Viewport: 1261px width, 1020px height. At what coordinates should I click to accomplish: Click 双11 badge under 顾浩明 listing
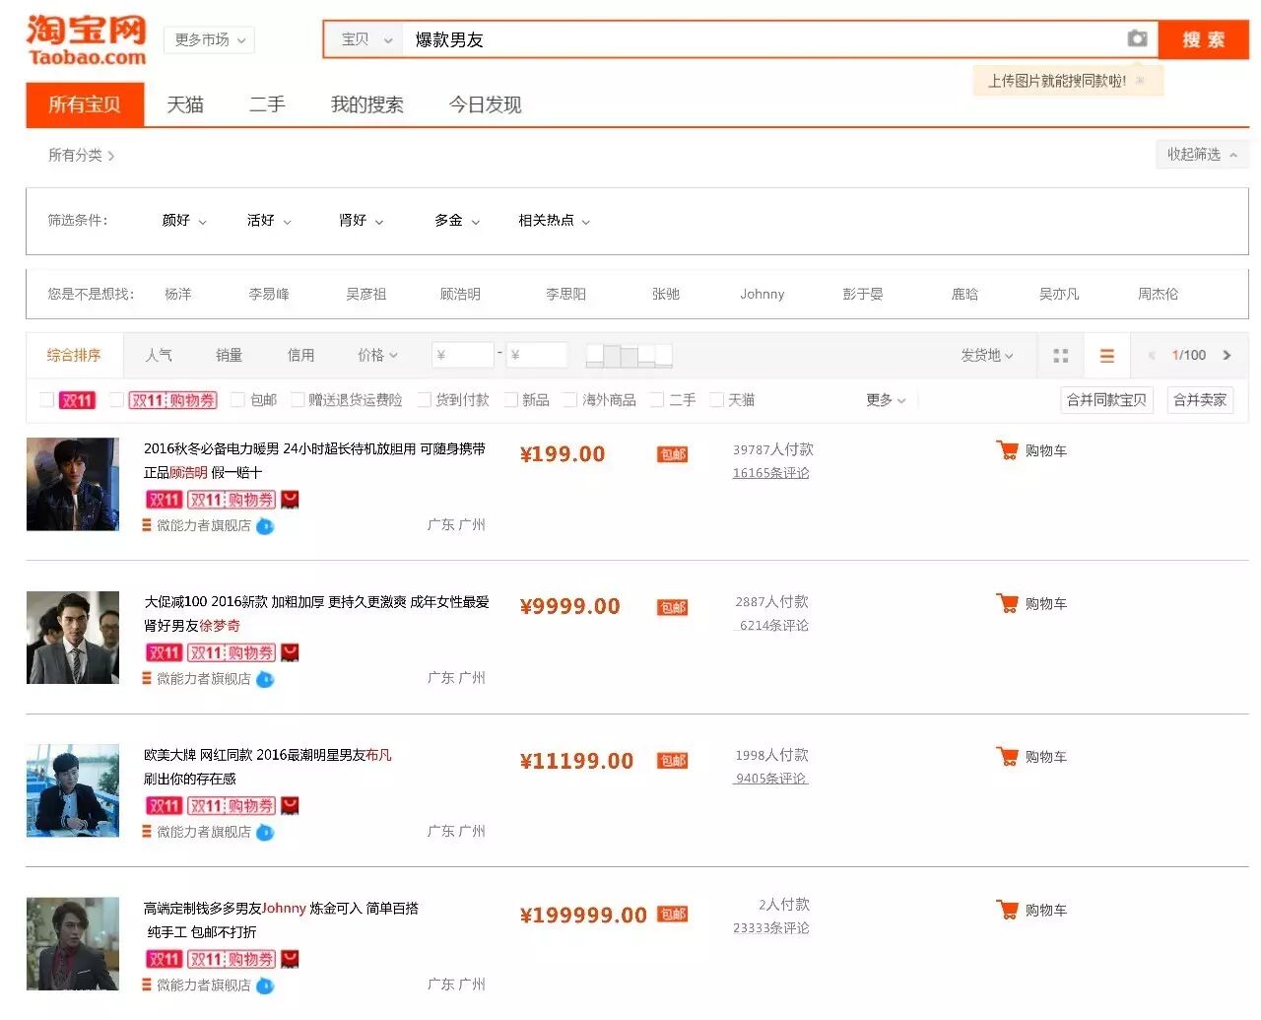tap(164, 500)
